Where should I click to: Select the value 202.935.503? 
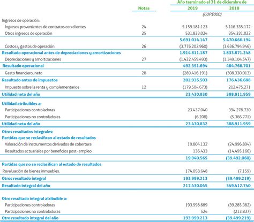tap(195, 80)
